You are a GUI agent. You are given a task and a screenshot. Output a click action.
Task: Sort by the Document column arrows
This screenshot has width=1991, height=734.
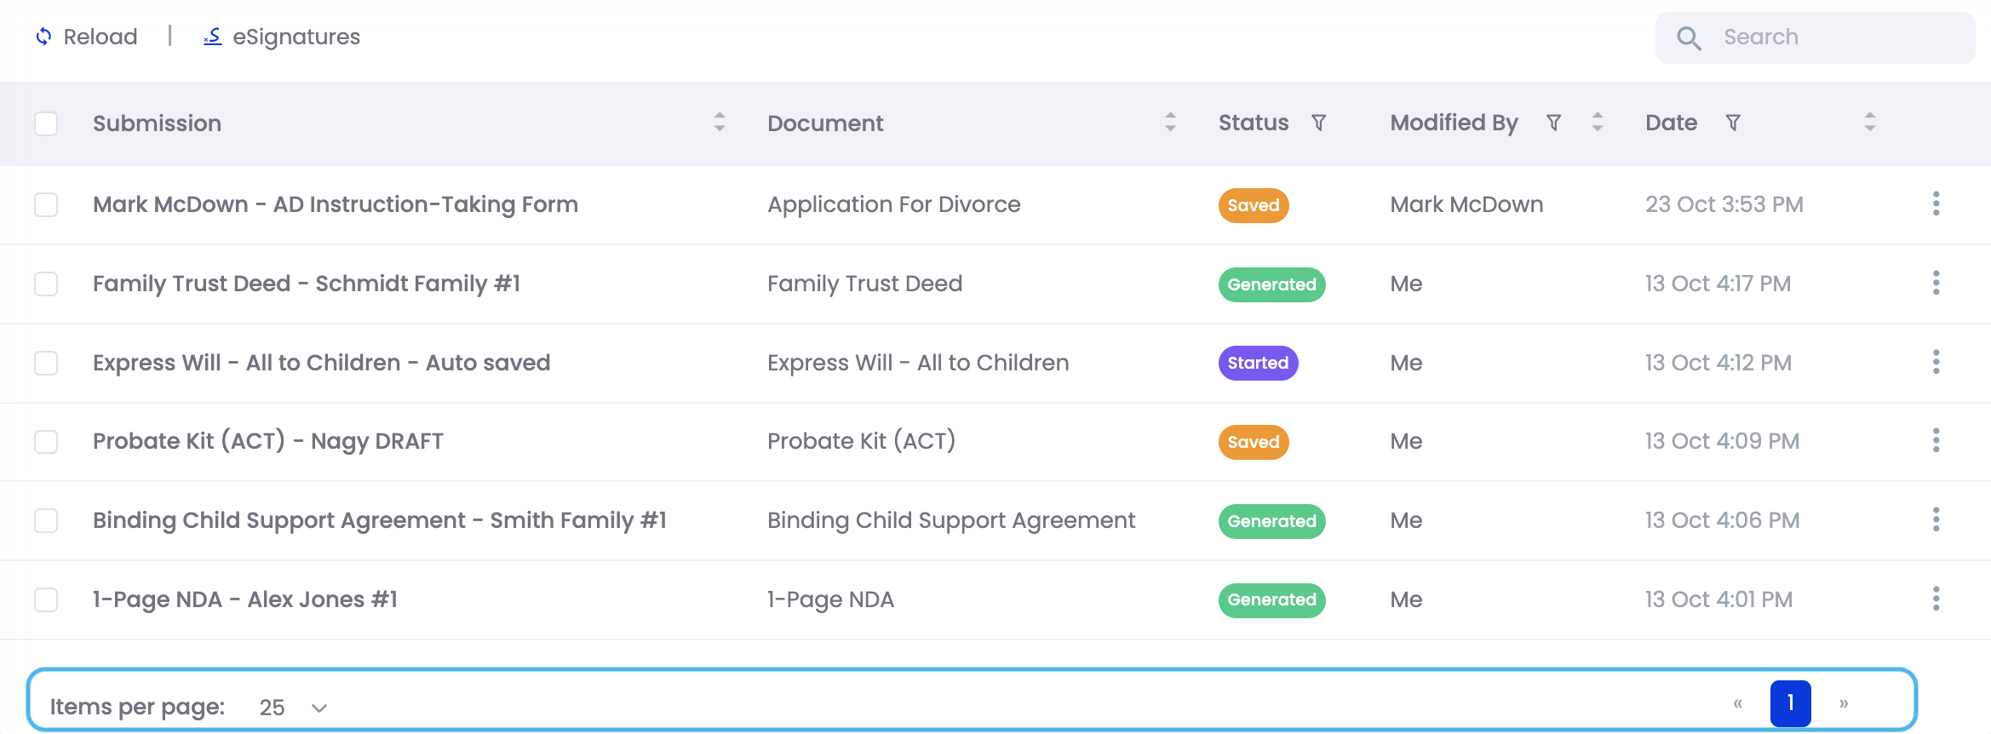(x=1170, y=122)
